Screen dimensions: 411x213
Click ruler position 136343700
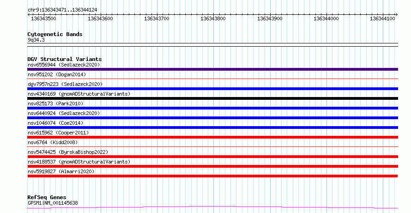(x=157, y=18)
